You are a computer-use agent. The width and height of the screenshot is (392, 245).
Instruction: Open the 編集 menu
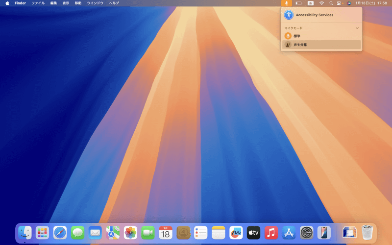(x=53, y=3)
